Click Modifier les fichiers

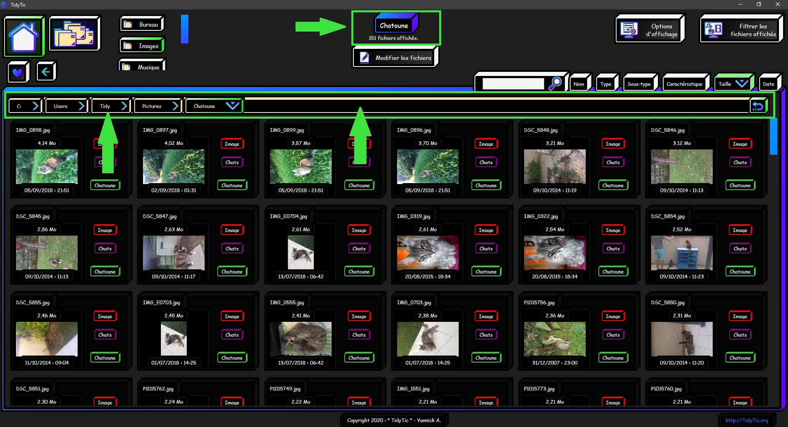395,57
